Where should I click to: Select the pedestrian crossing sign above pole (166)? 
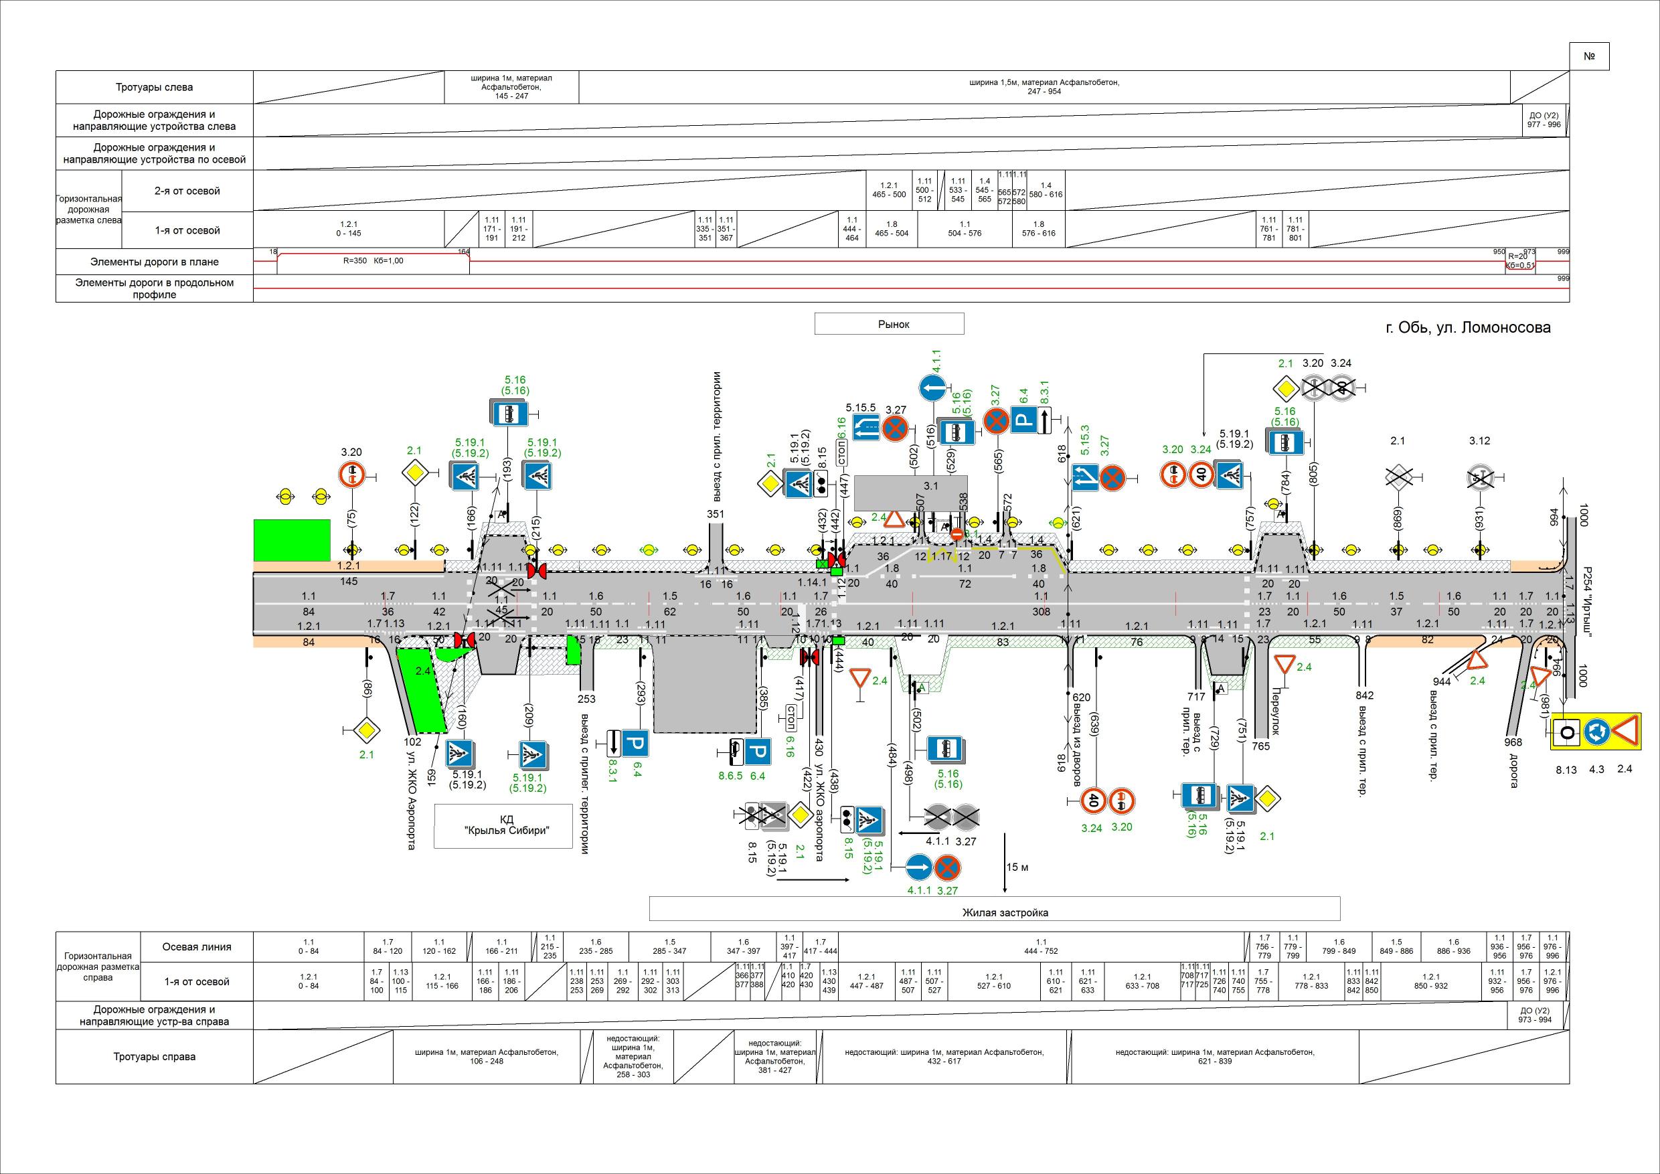pyautogui.click(x=463, y=476)
